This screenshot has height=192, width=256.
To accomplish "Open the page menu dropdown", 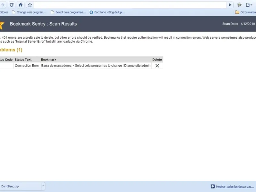I will pos(249,5).
